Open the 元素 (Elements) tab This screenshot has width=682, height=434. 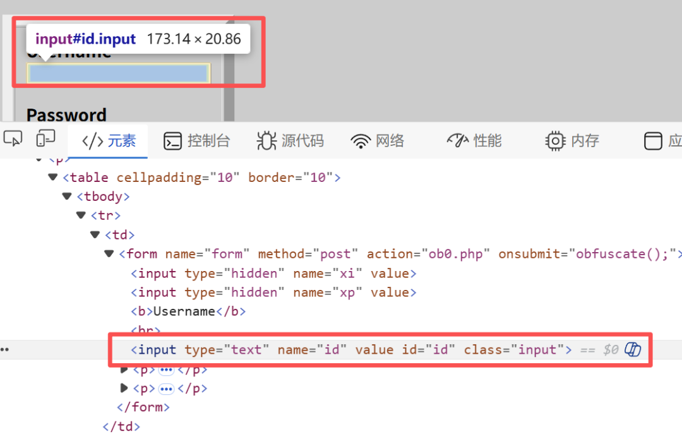click(x=109, y=141)
